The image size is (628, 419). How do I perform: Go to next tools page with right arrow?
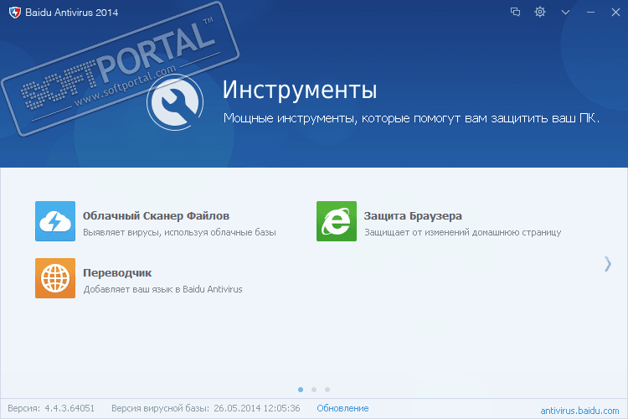coord(608,264)
